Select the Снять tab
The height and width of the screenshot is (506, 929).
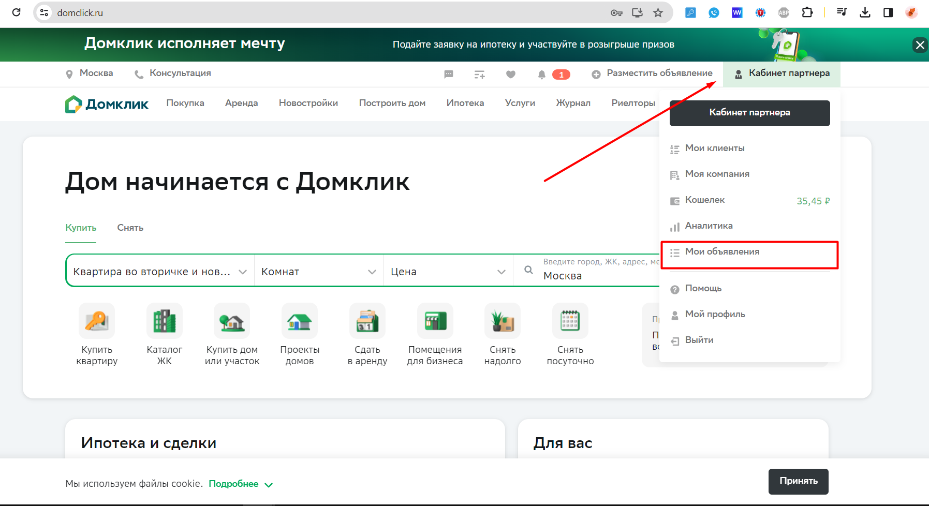click(x=130, y=228)
